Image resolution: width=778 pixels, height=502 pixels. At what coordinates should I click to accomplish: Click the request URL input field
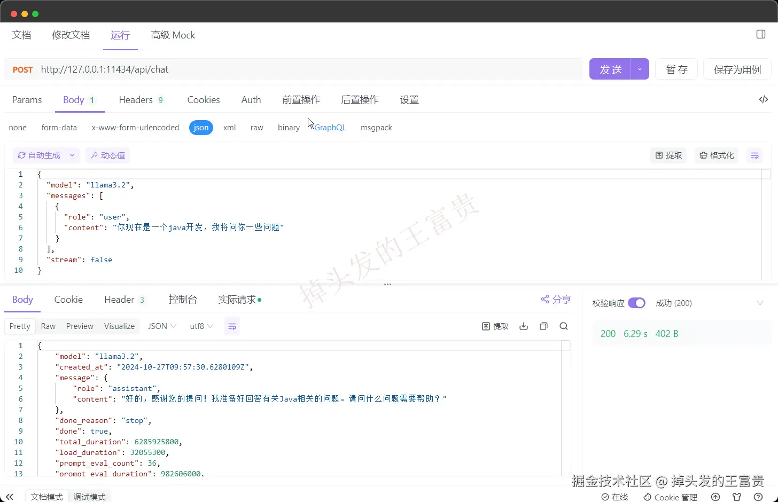click(x=310, y=69)
